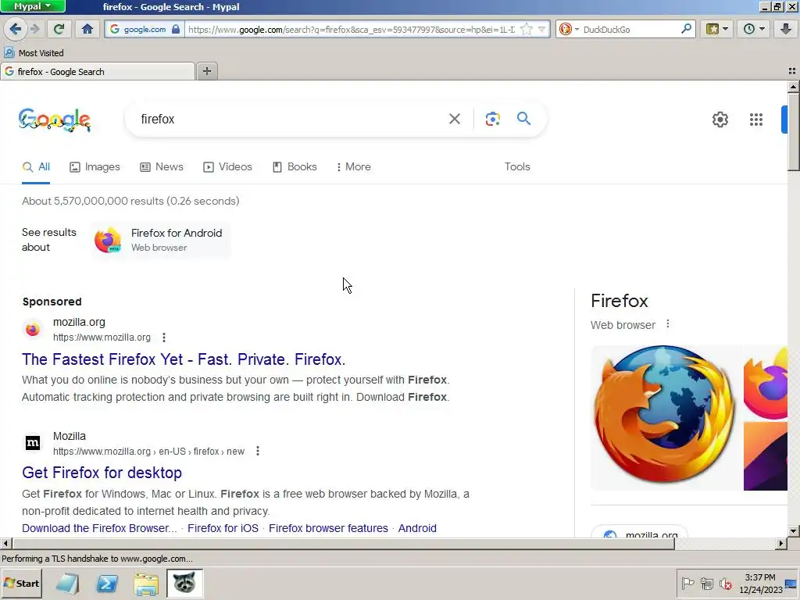Viewport: 800px width, 600px height.
Task: Click the Google logo
Action: pyautogui.click(x=55, y=120)
